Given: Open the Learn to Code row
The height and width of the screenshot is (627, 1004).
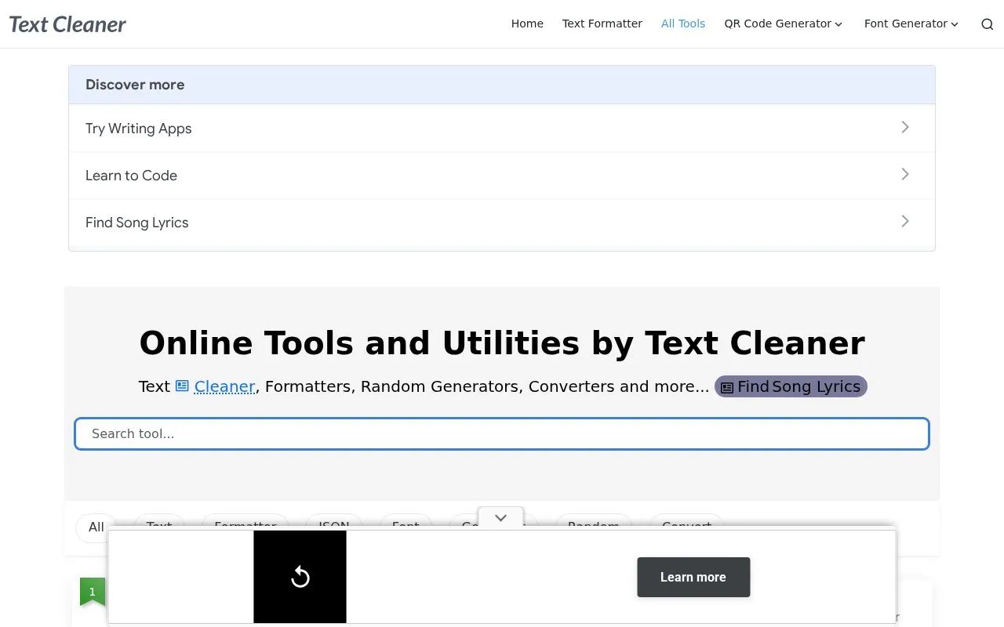Looking at the screenshot, I should click(502, 175).
